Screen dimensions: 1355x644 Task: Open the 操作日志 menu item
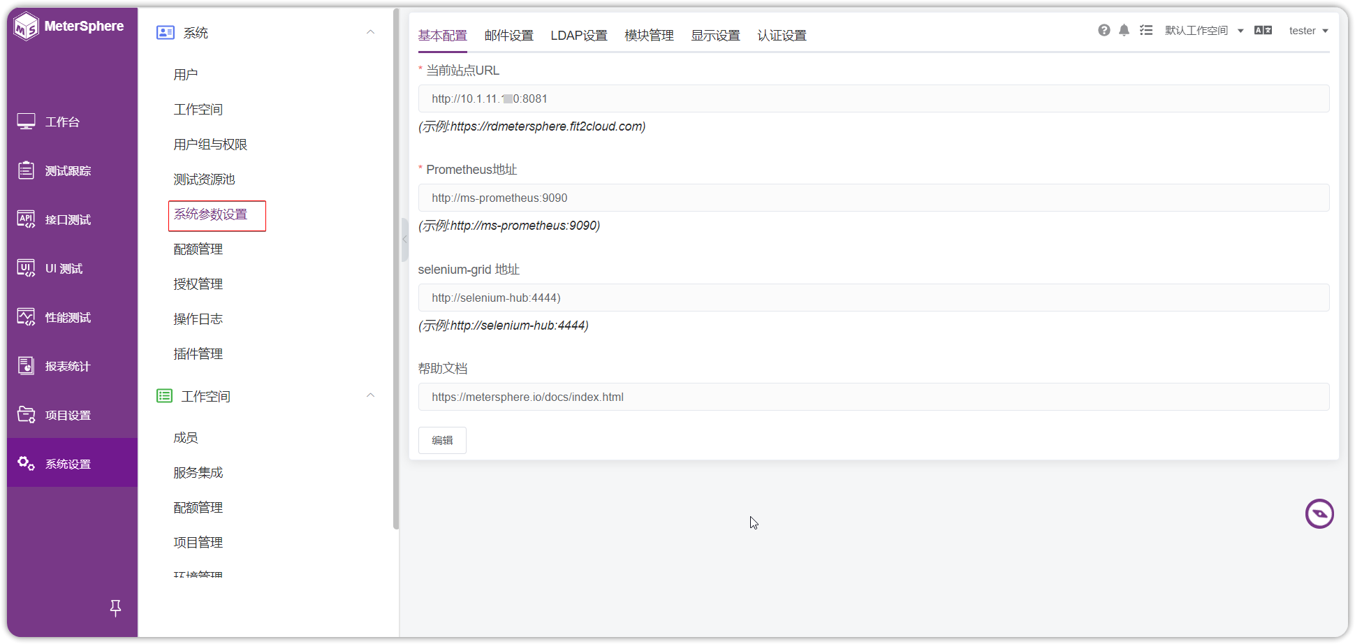pyautogui.click(x=198, y=319)
